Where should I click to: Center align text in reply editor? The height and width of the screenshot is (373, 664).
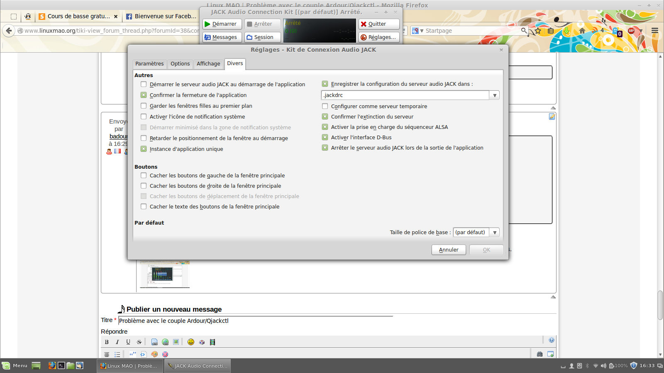[x=107, y=354]
